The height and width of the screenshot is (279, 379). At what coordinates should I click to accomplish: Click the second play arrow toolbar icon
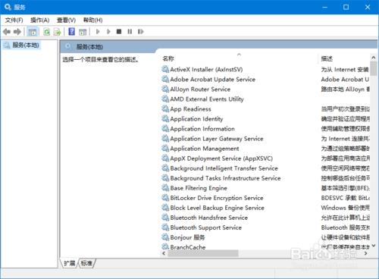pos(108,32)
